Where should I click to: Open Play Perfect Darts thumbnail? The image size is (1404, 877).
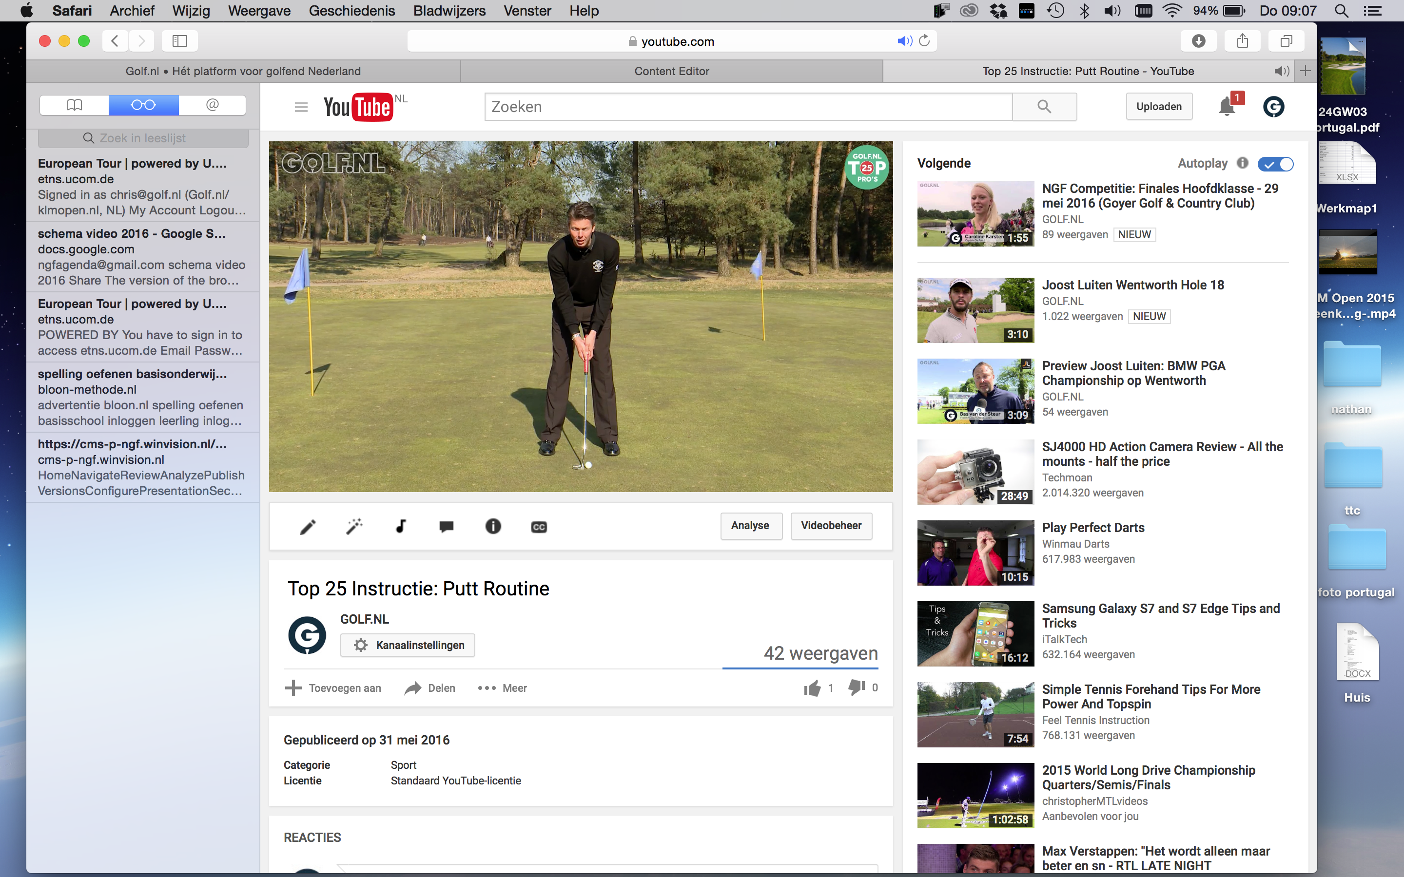click(975, 553)
